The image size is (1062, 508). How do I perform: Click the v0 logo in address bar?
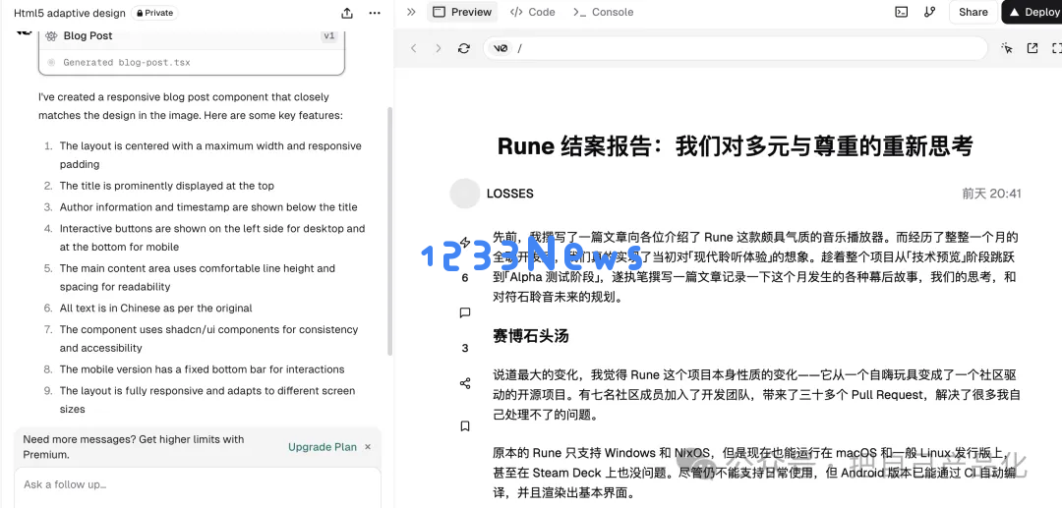(x=501, y=48)
